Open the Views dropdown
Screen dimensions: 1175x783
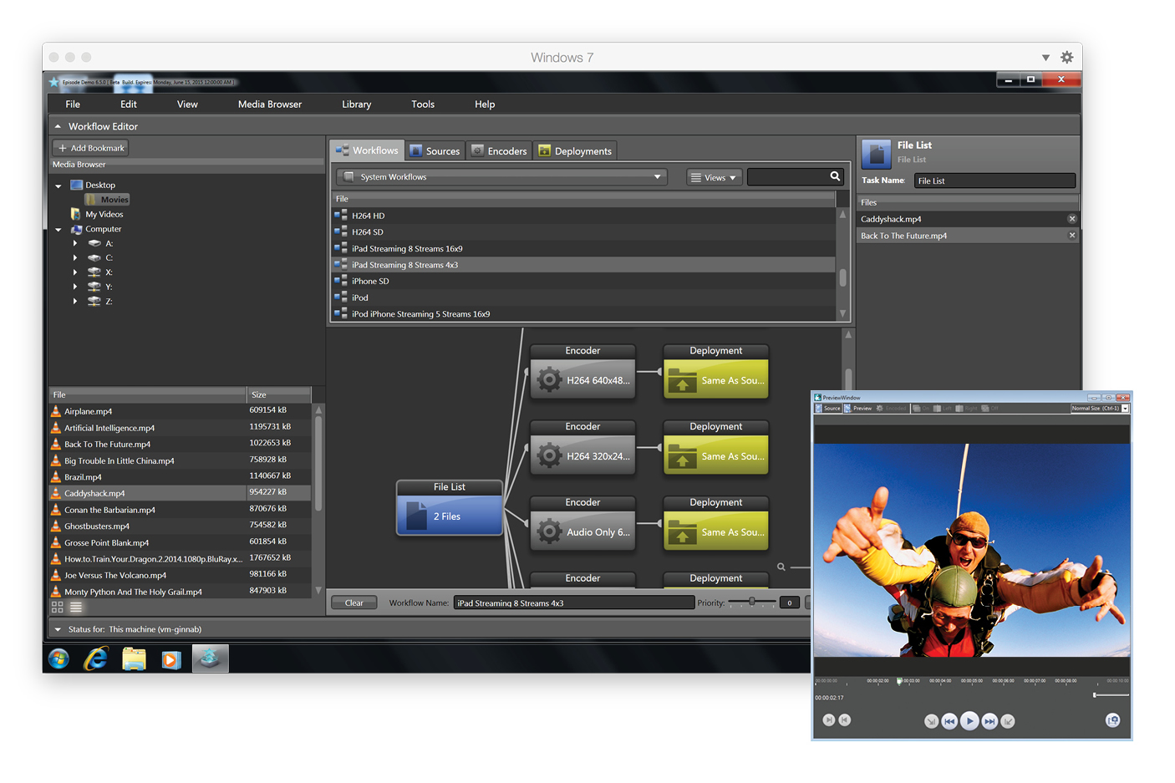715,177
